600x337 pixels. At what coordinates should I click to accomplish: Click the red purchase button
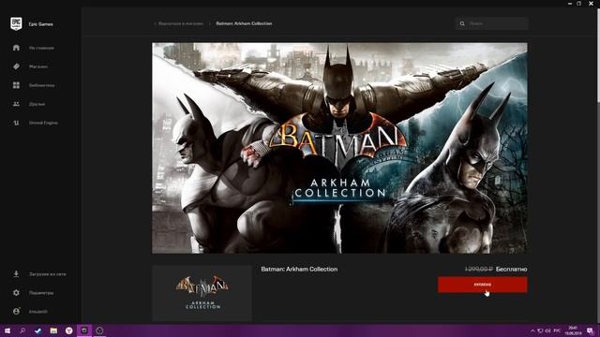483,285
